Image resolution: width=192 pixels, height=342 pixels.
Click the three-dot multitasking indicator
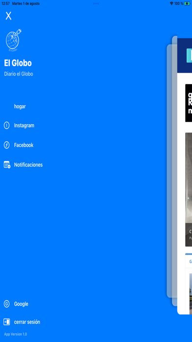96,3
